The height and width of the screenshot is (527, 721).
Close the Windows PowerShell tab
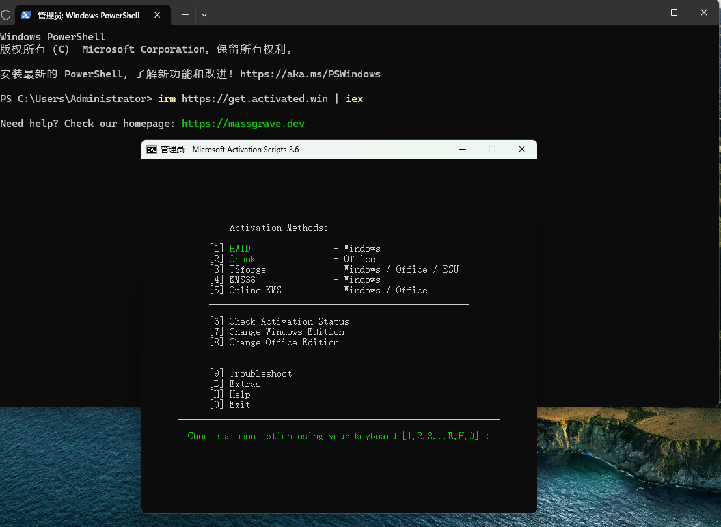click(157, 15)
